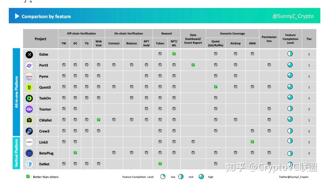Click the Quest3 project name
This screenshot has height=182, width=326.
click(x=45, y=87)
